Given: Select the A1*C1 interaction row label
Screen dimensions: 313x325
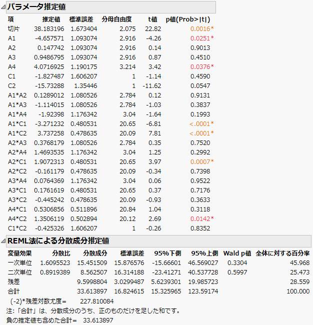Looking at the screenshot, I should click(x=17, y=124).
